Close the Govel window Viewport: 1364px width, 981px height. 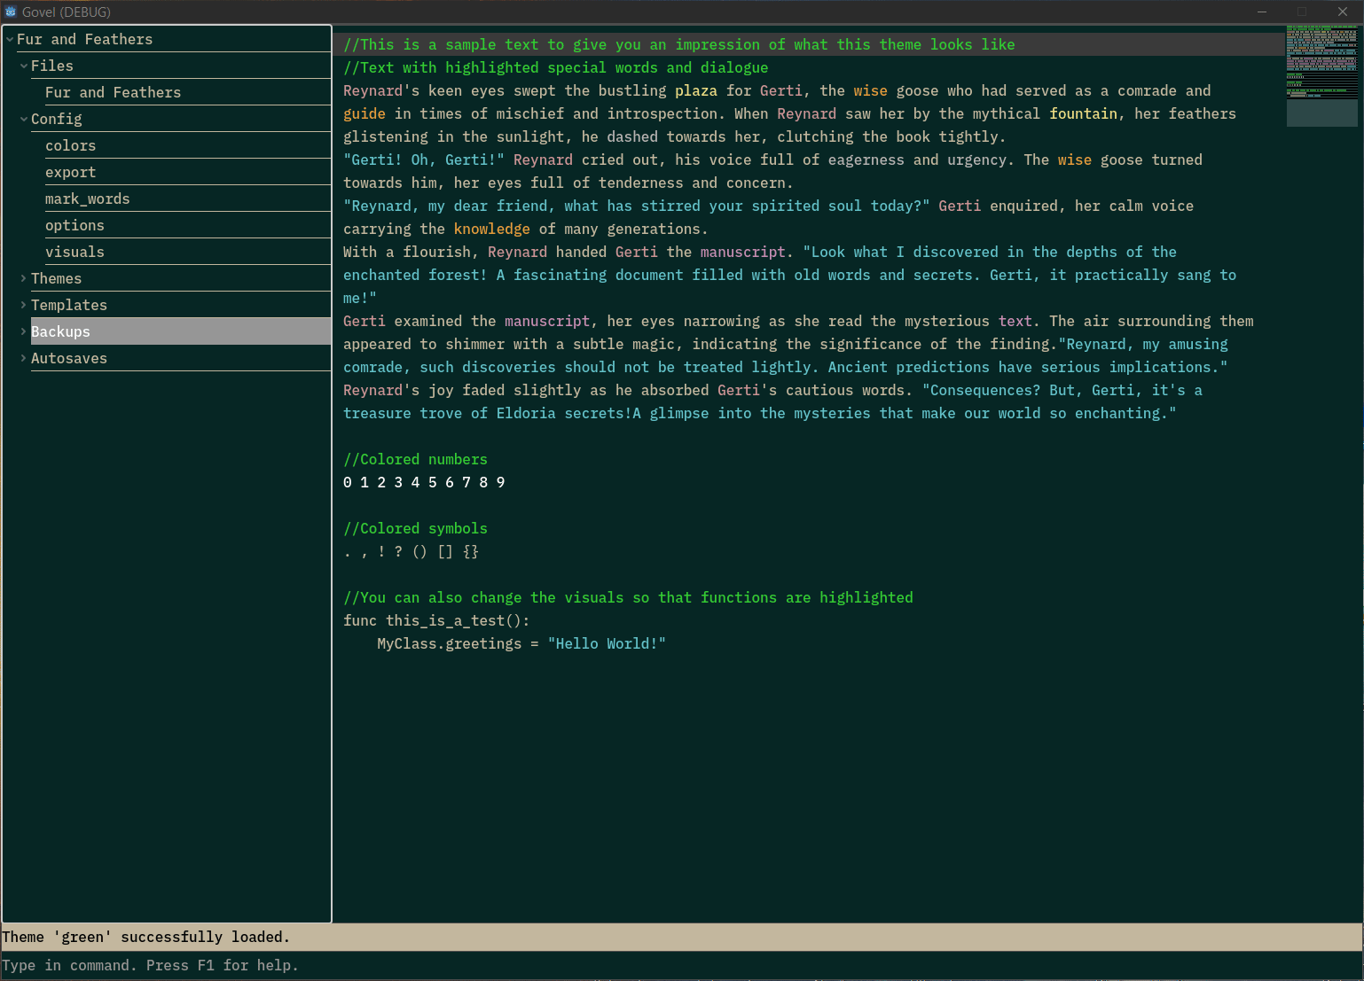1343,12
